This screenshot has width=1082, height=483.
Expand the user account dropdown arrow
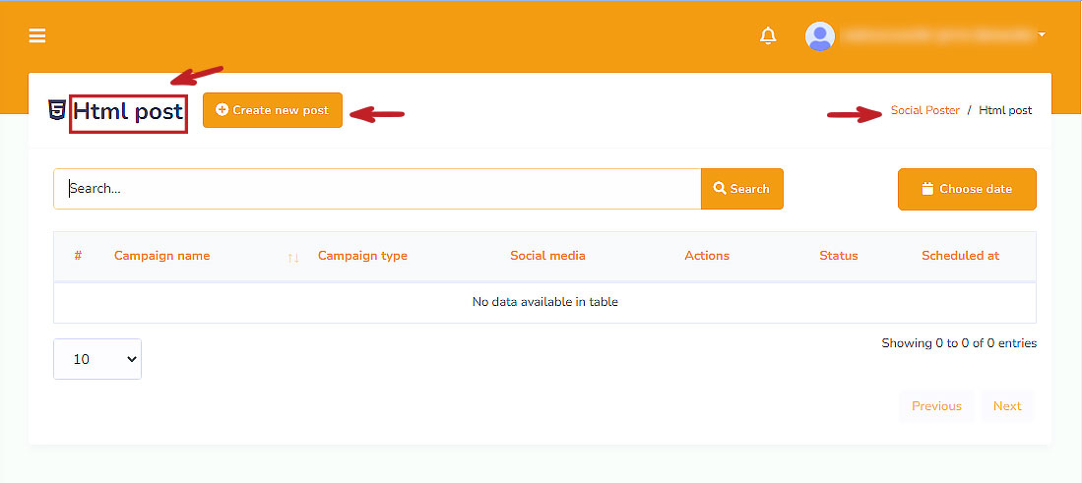[1042, 35]
